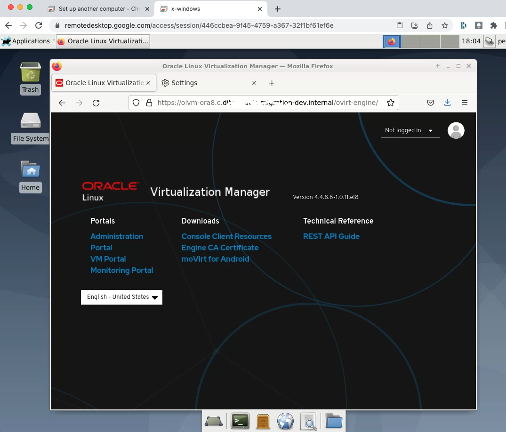
Task: Open the REST API Guide link
Action: click(331, 236)
